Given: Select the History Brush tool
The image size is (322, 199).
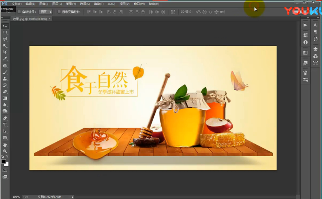Looking at the screenshot, I should click(x=5, y=85).
